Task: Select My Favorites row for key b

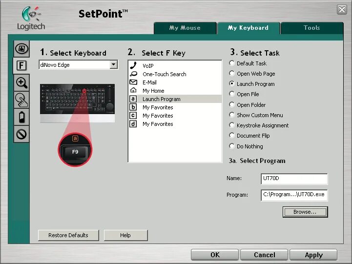Action: click(x=175, y=107)
